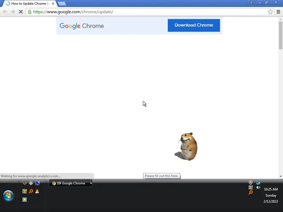283x212 pixels.
Task: Click the gray picture tray icon
Action: pos(250,187)
